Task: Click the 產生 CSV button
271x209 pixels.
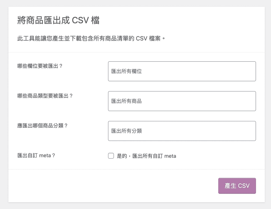Action: tap(237, 186)
